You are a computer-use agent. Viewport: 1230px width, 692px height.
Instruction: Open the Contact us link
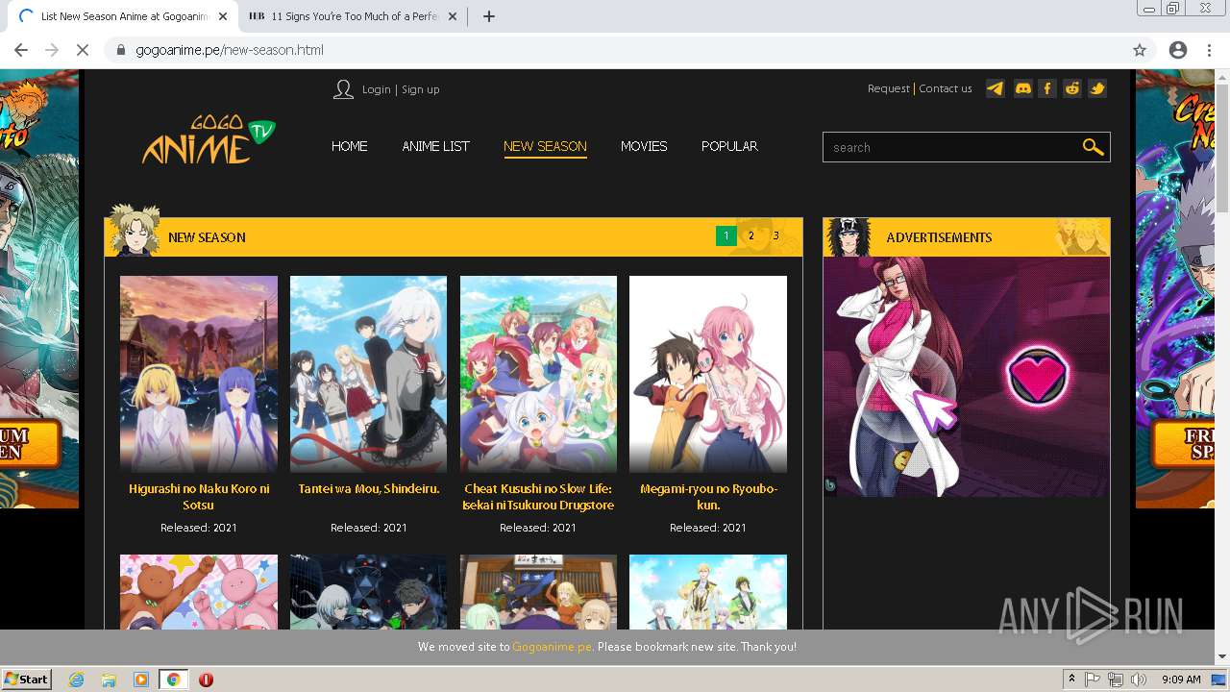[x=946, y=88]
